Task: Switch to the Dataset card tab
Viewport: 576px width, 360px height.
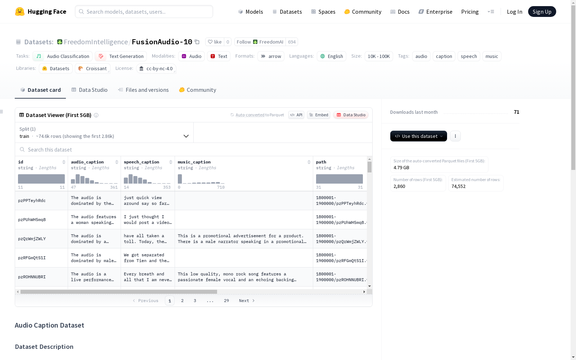Action: coord(40,90)
